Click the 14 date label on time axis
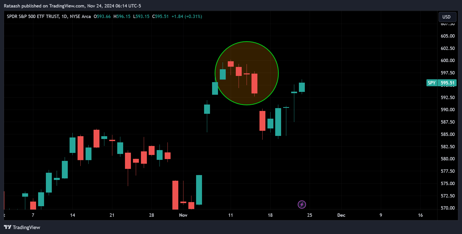This screenshot has height=234, width=462. point(72,215)
